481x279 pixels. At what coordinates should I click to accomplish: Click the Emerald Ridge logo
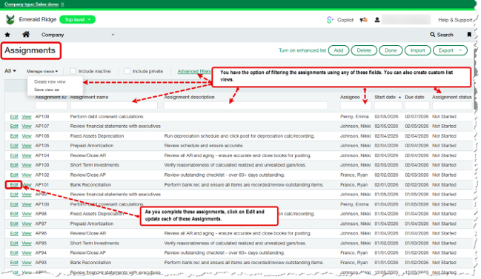10,19
